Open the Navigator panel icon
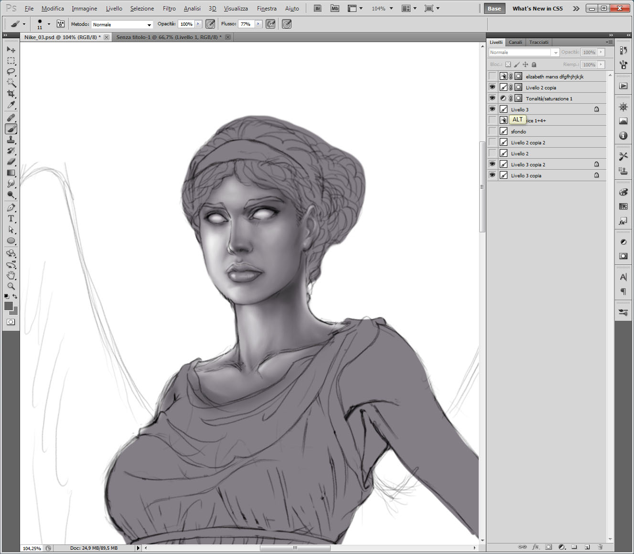Image resolution: width=634 pixels, height=554 pixels. point(623,107)
